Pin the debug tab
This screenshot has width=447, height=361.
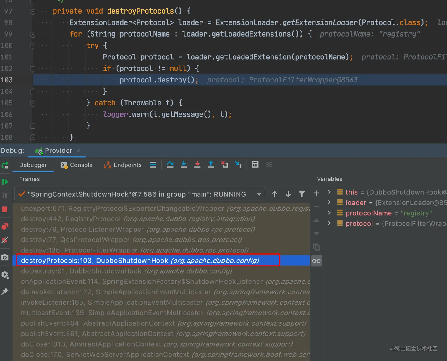click(x=5, y=292)
